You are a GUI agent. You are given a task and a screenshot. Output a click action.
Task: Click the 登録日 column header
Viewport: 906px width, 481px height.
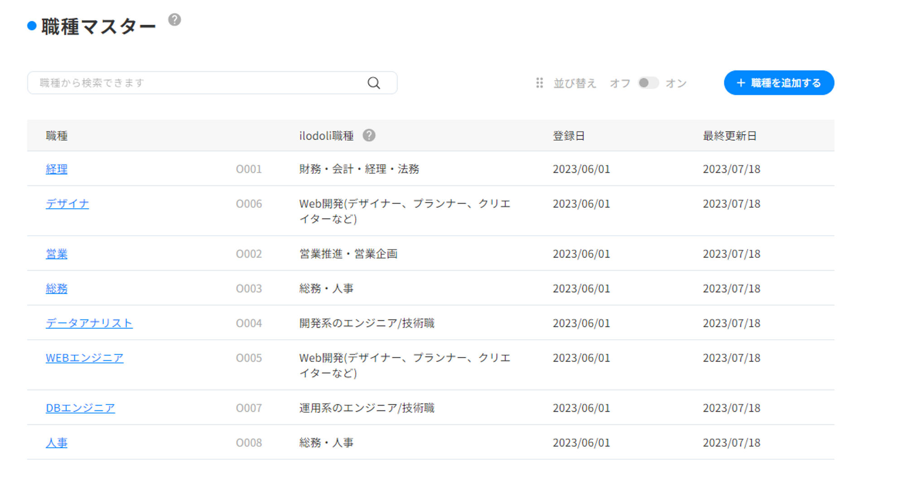click(x=569, y=136)
